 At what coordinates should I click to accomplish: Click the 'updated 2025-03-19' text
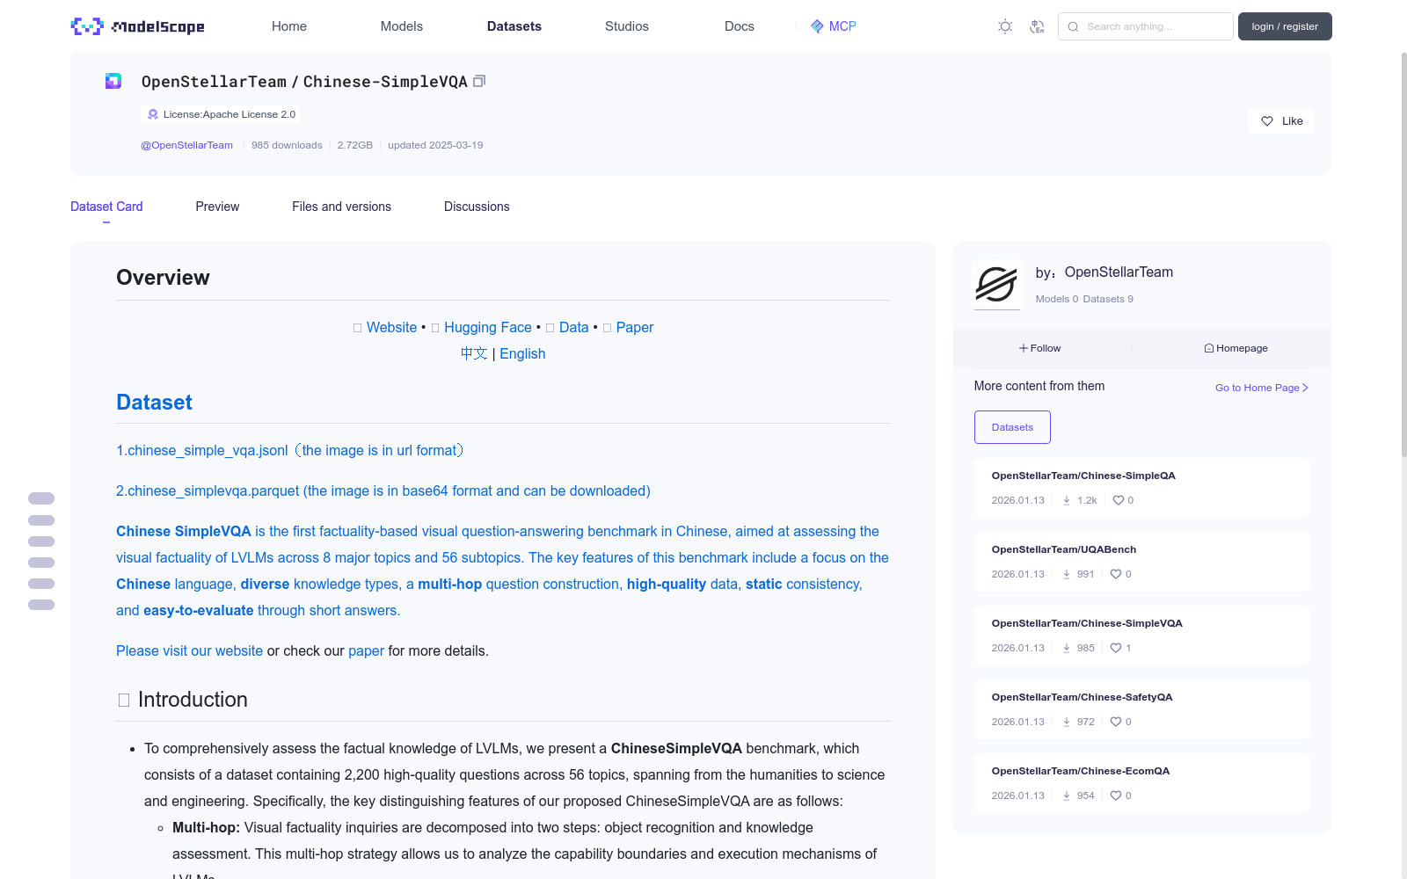click(x=435, y=145)
